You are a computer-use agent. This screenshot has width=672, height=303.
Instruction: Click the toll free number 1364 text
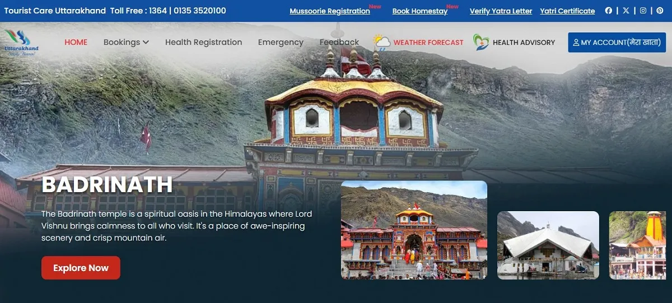coord(157,11)
